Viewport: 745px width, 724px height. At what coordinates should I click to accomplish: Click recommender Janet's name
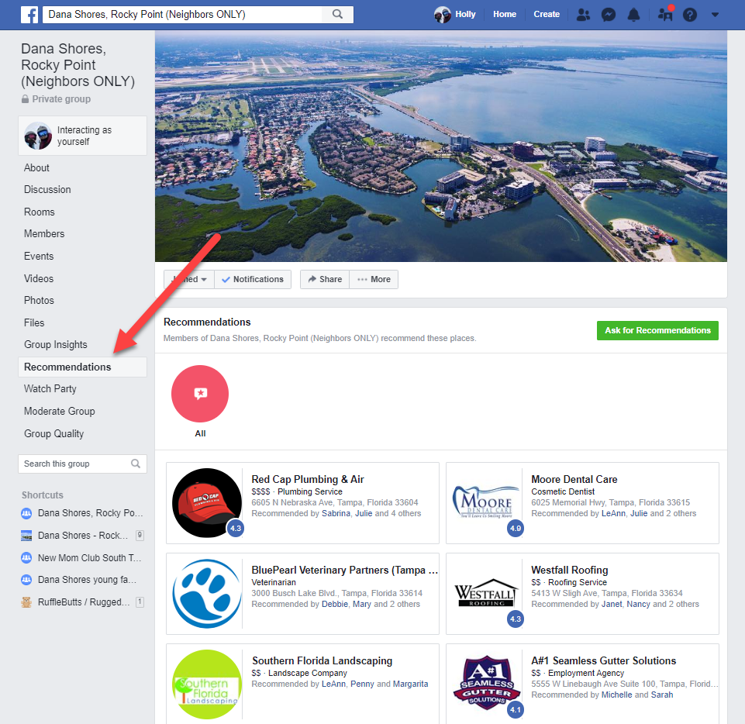click(612, 605)
